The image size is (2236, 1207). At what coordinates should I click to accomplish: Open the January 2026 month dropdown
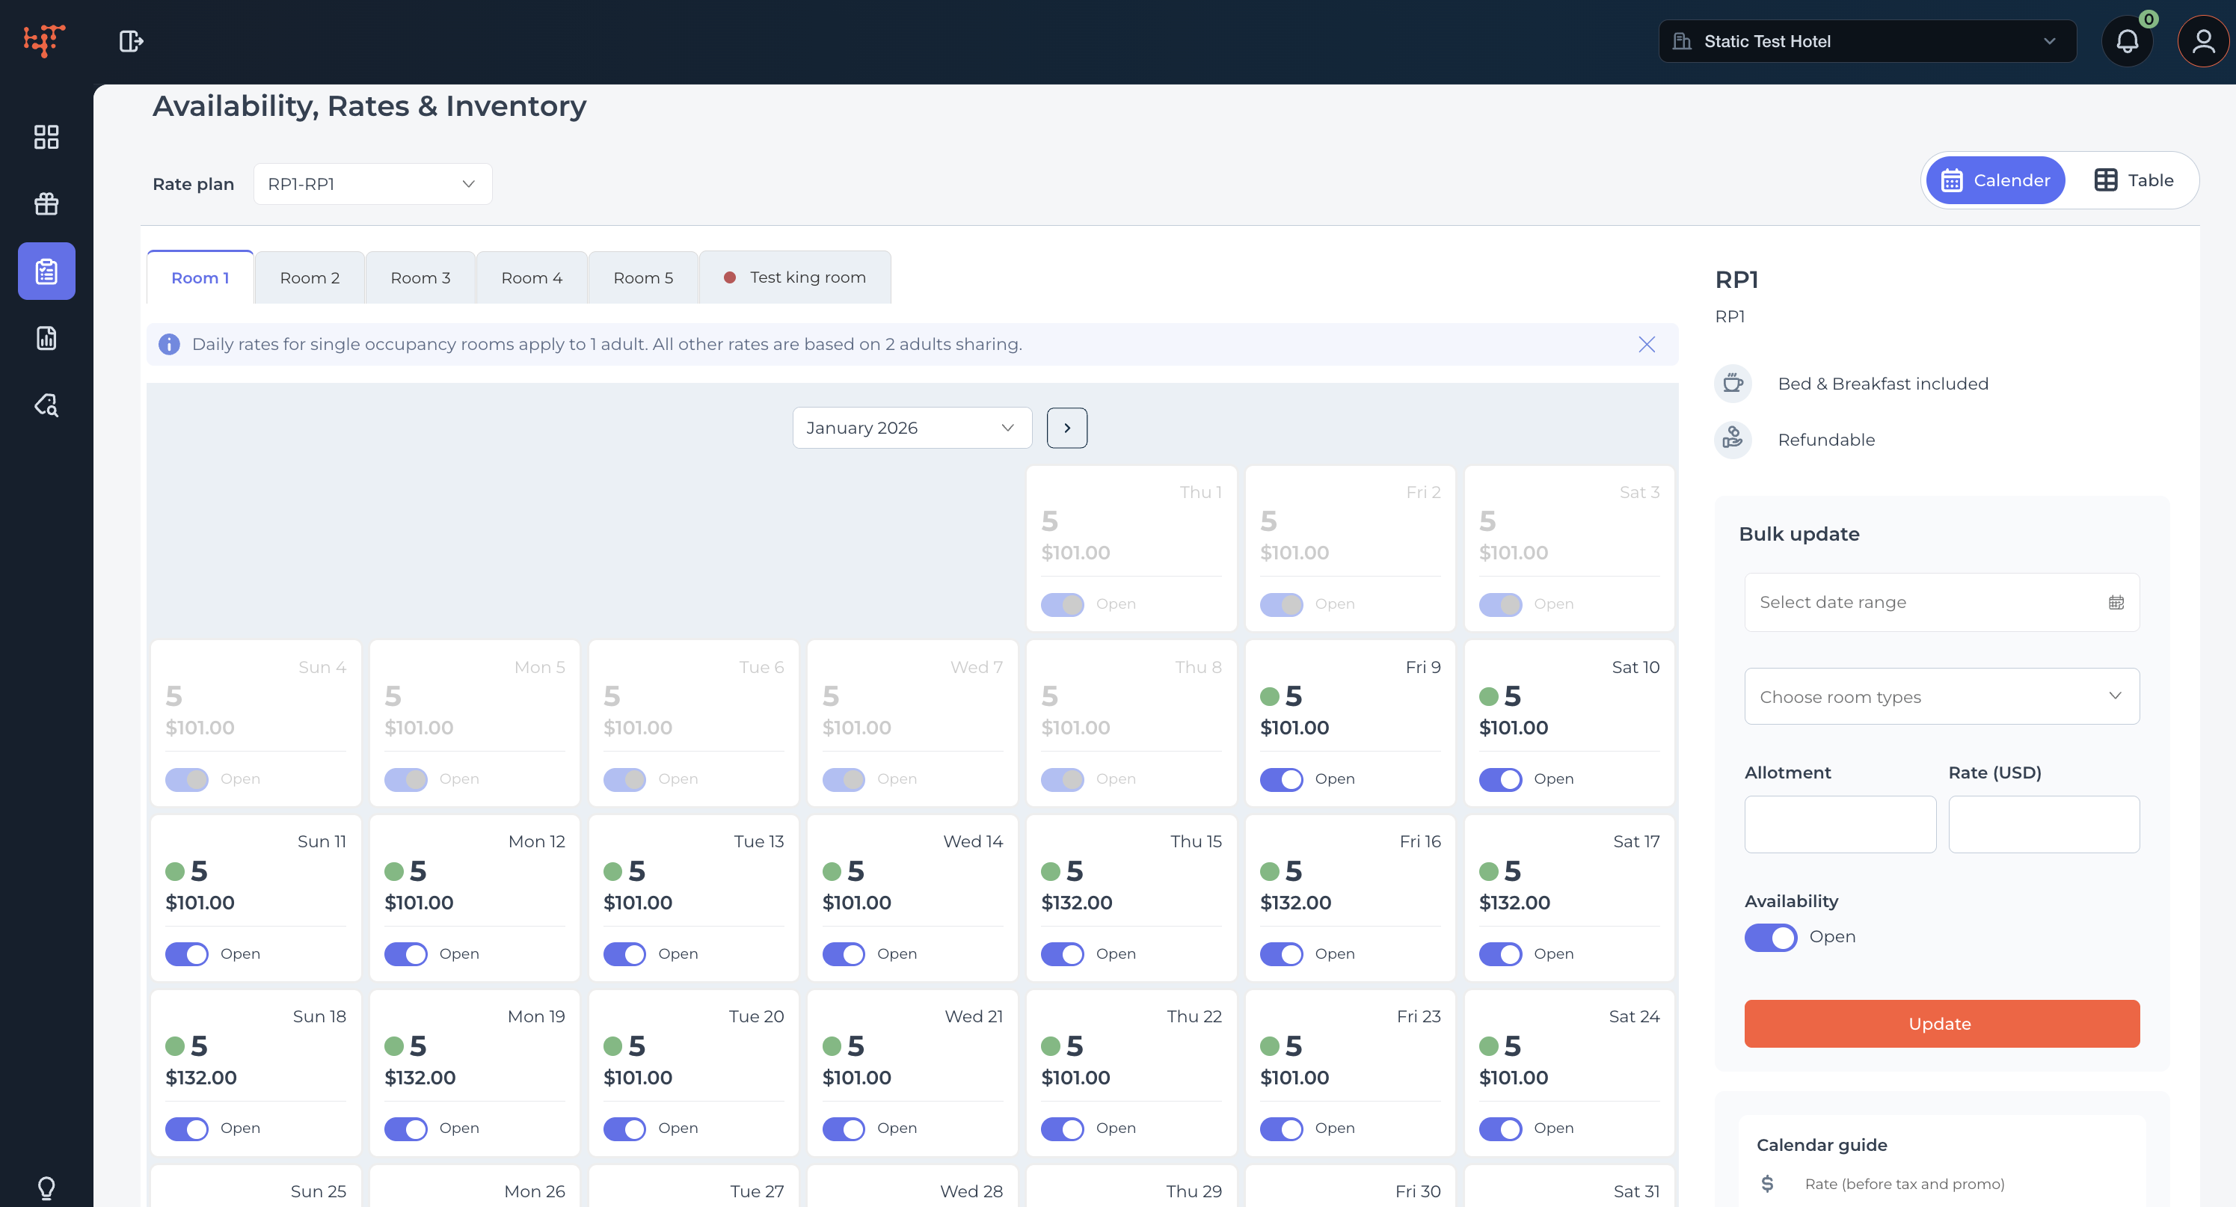click(912, 428)
